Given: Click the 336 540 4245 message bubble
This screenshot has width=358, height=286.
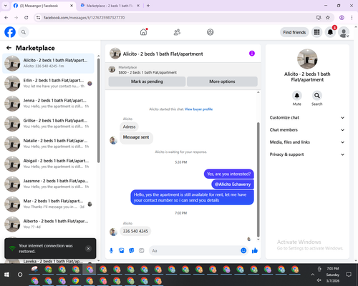Looking at the screenshot, I should point(135,231).
